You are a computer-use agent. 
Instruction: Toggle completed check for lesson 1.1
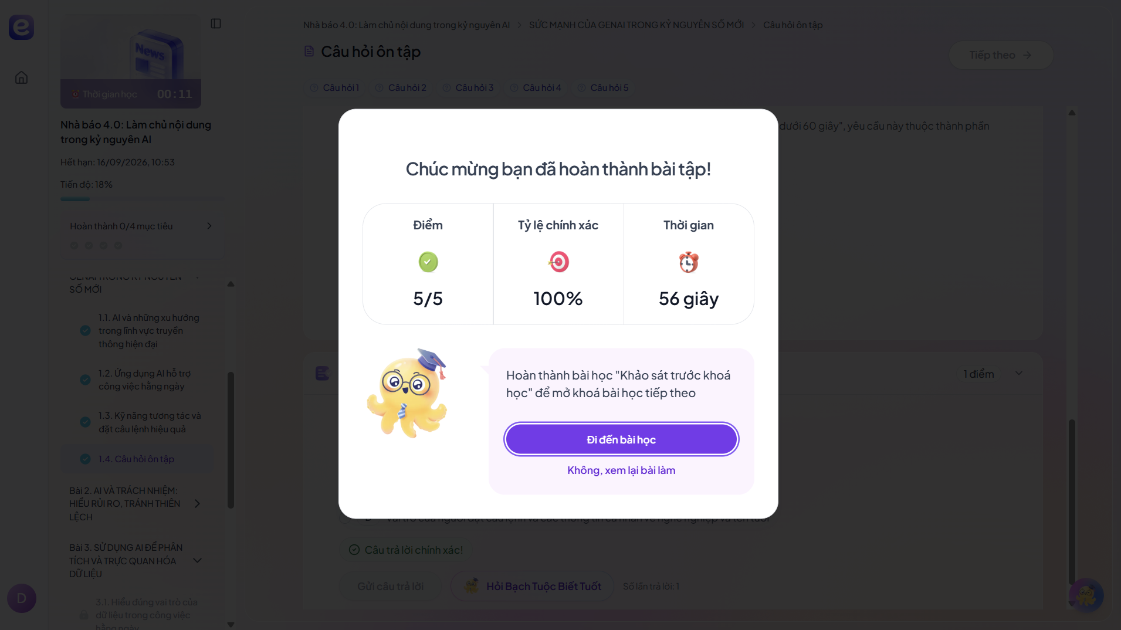point(85,331)
